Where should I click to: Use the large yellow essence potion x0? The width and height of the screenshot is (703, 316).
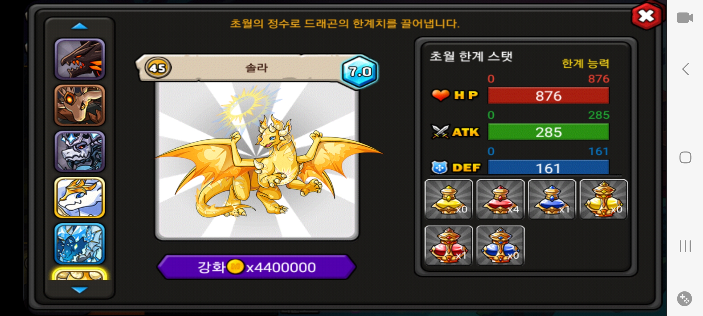(604, 199)
